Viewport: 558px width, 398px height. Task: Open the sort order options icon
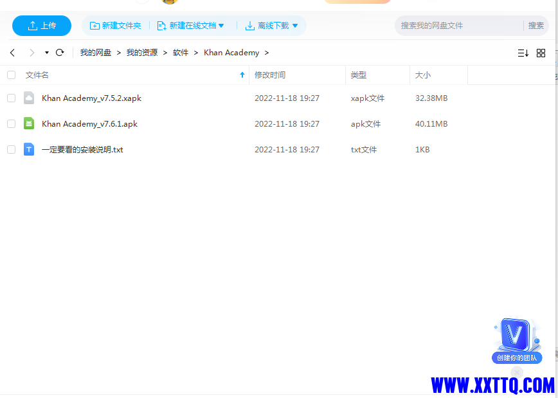click(523, 53)
